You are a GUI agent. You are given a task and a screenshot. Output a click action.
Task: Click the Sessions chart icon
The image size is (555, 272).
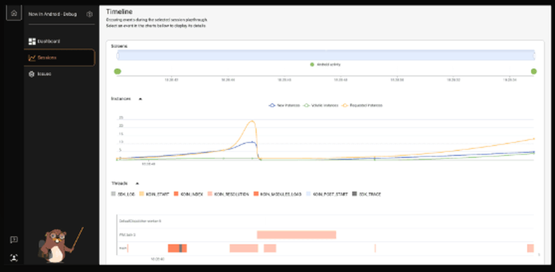click(32, 58)
